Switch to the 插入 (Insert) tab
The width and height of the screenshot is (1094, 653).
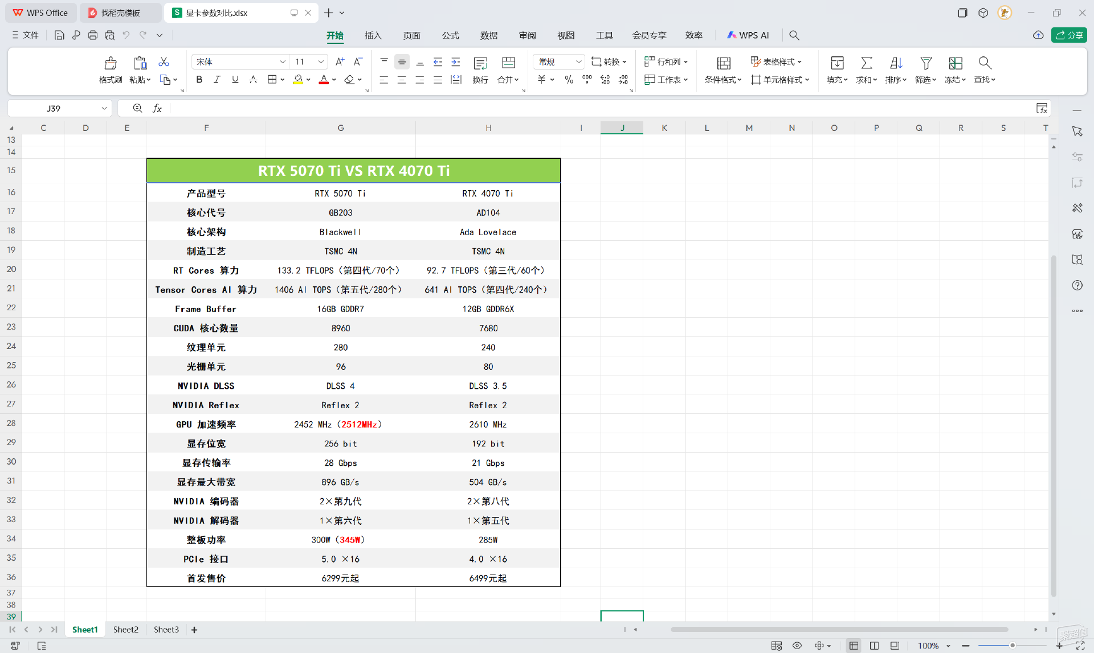[x=373, y=35]
